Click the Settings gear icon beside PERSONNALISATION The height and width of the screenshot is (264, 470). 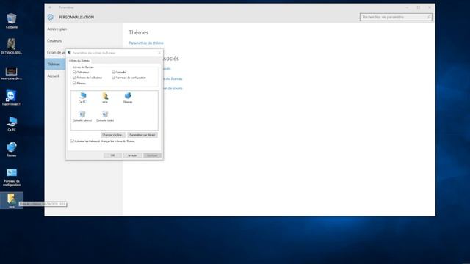pos(51,18)
